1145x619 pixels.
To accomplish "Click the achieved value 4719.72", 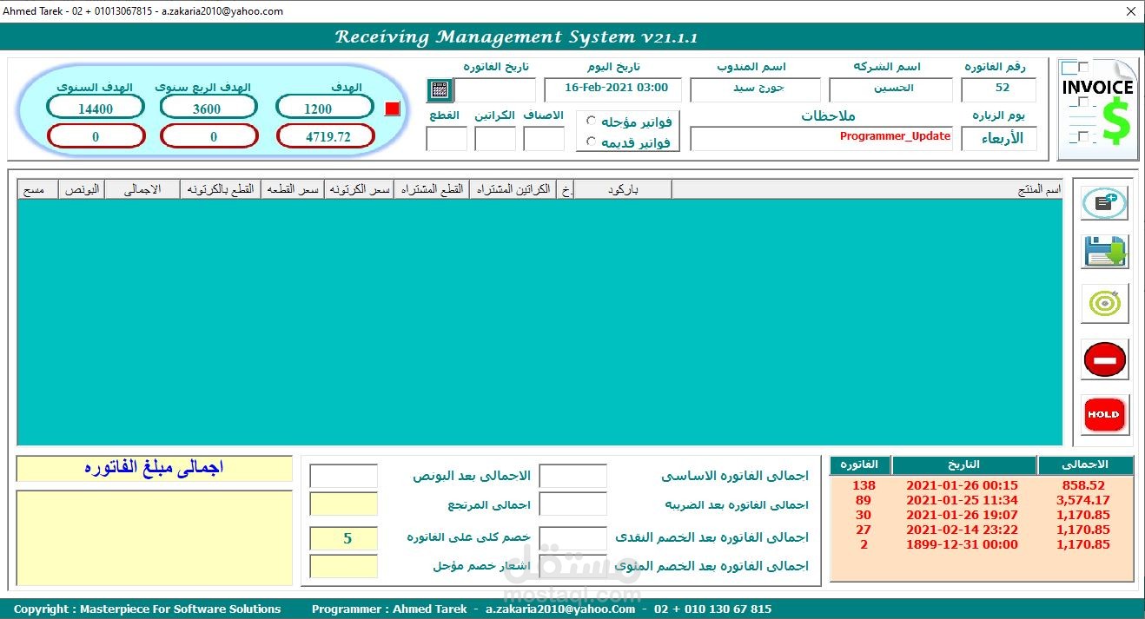I will click(326, 136).
